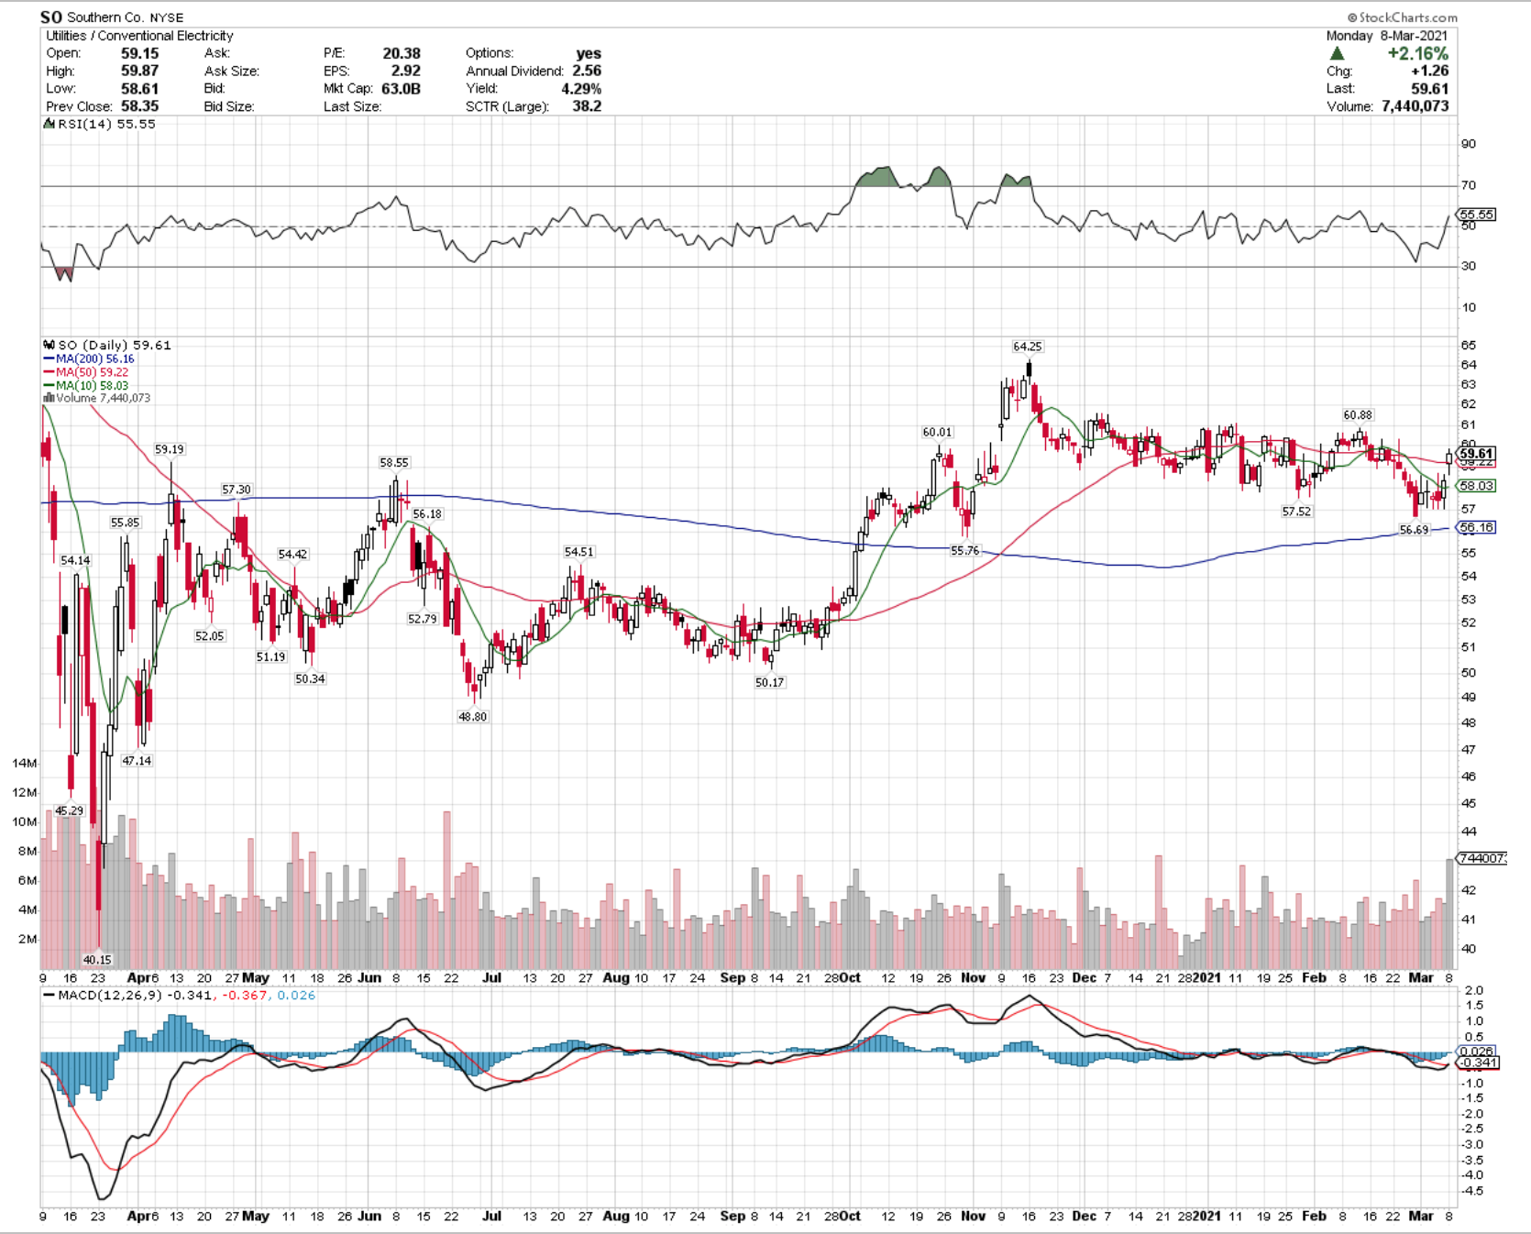This screenshot has width=1531, height=1234.
Task: Click the 56.18 price annotation
Action: [426, 514]
